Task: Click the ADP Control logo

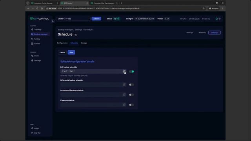Action: [40, 19]
